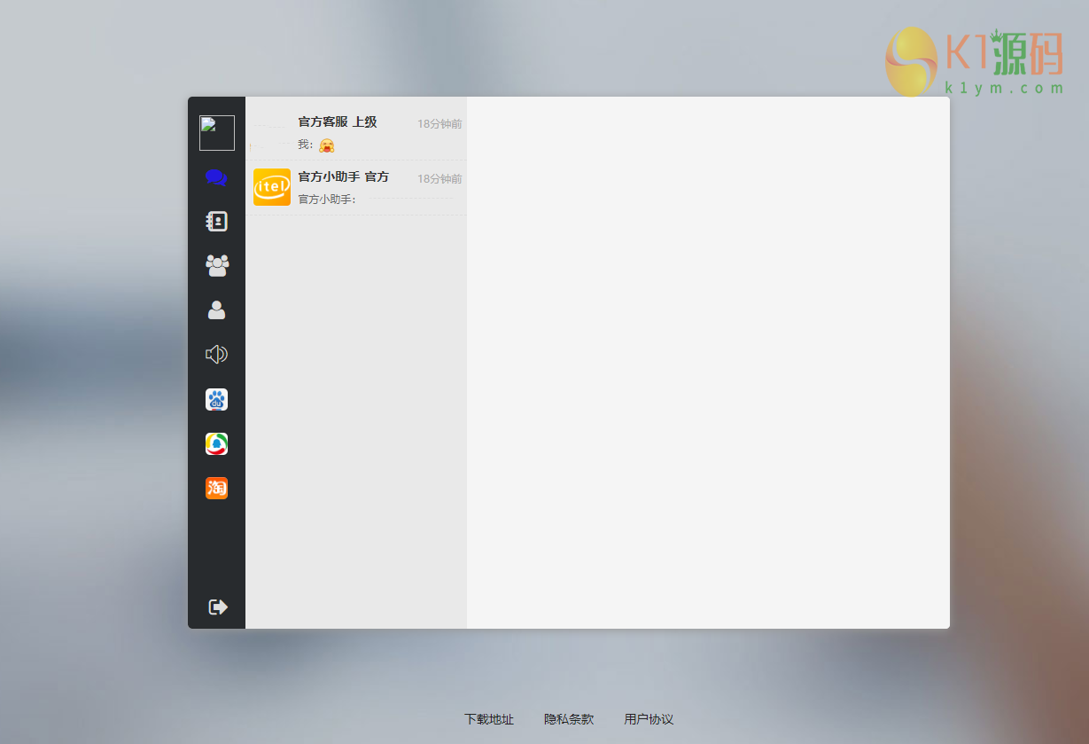The width and height of the screenshot is (1089, 744).
Task: Select the blue chat messages icon
Action: tap(216, 177)
